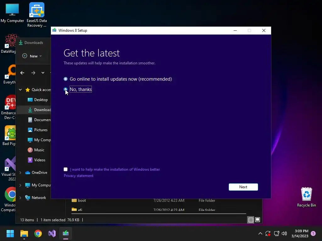Viewport: 322px width, 241px height.
Task: Go back in File Explorer navigation
Action: tap(22, 73)
